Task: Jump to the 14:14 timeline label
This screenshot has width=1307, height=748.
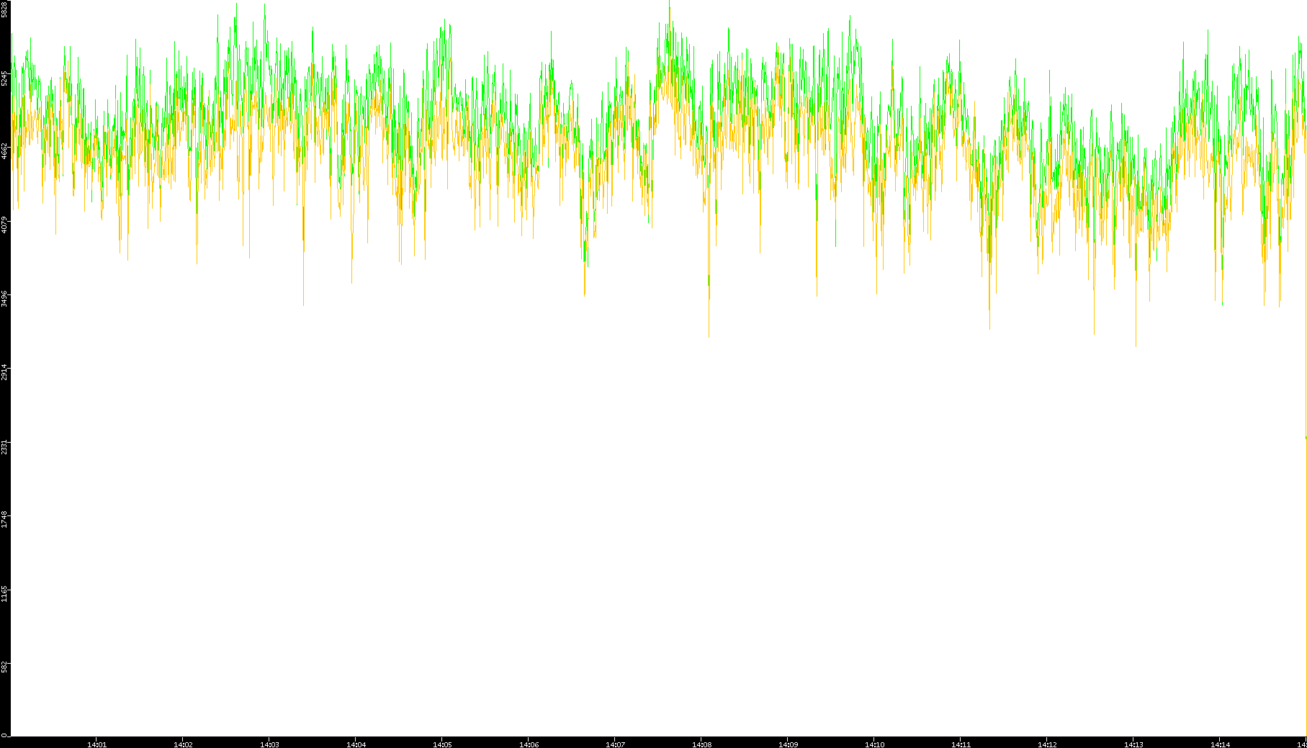Action: click(1220, 744)
